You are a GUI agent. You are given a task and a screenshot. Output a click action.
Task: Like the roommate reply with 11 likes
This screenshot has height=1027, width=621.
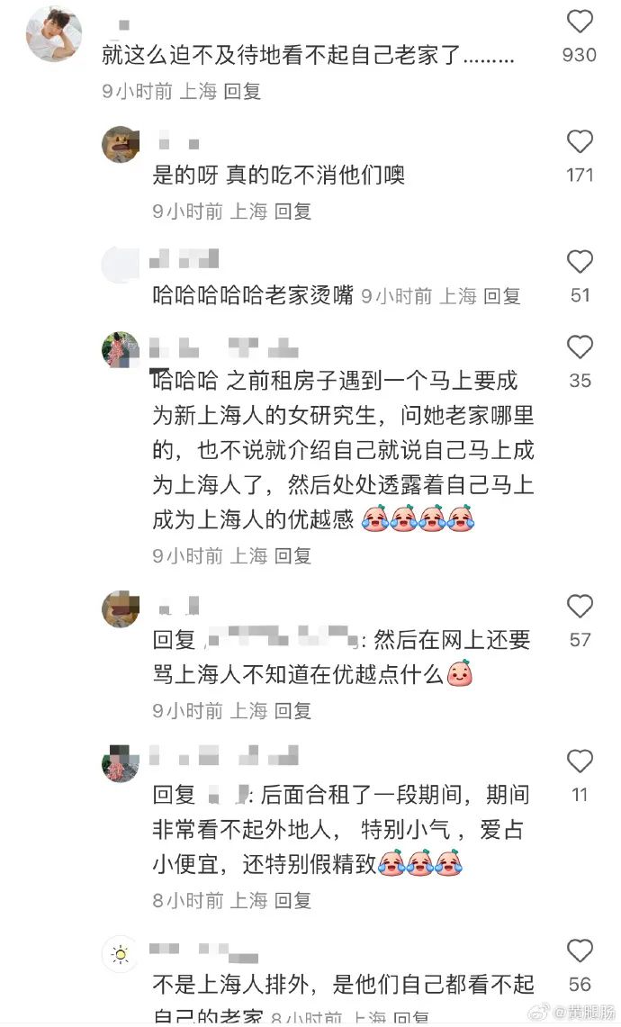pos(580,761)
